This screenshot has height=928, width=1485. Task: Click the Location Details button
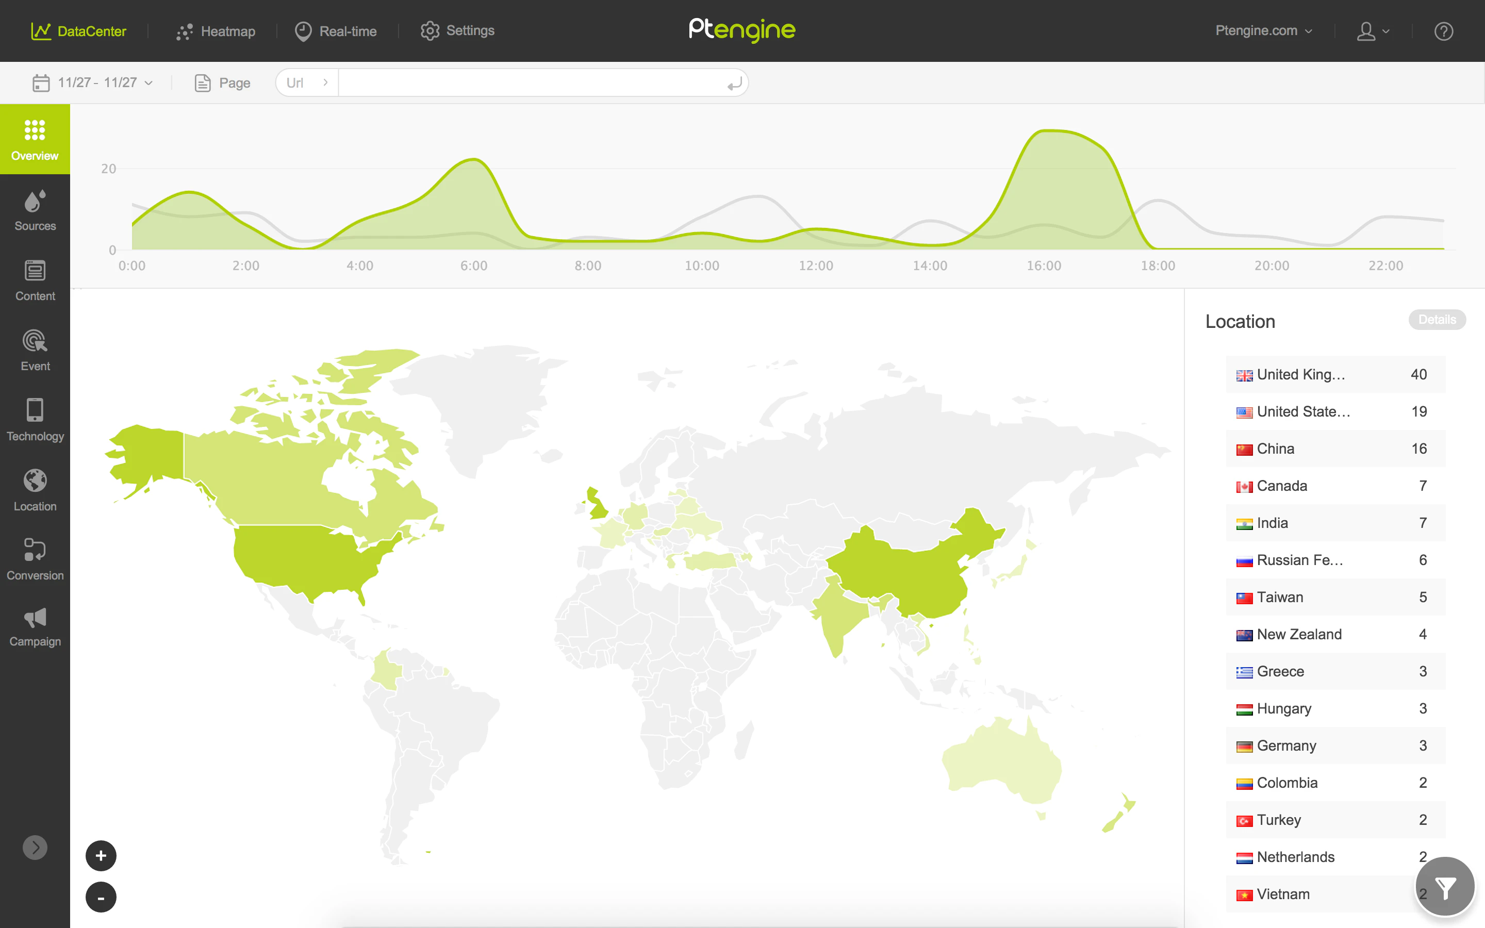tap(1437, 320)
